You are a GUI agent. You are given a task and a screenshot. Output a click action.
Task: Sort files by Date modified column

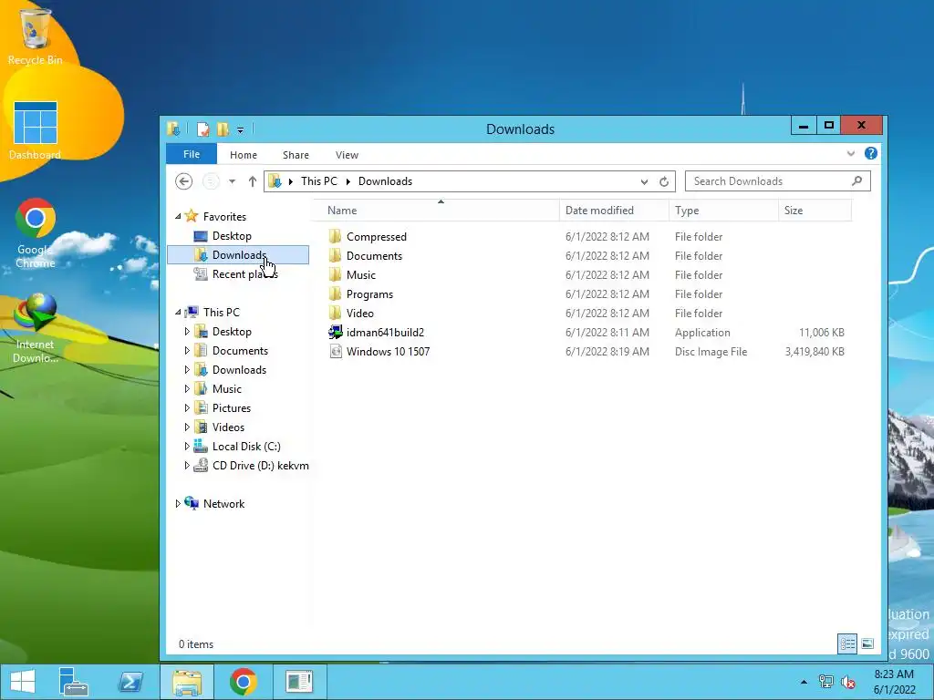pyautogui.click(x=614, y=211)
